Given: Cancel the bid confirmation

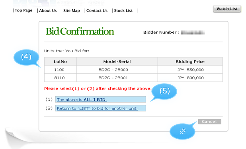Looking at the screenshot, I should (x=210, y=122).
